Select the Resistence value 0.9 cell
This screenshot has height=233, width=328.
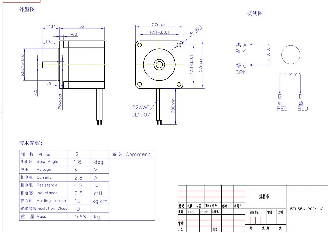[x=79, y=186]
